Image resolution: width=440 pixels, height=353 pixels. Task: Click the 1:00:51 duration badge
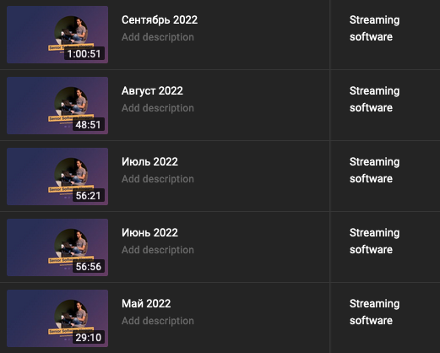(84, 53)
